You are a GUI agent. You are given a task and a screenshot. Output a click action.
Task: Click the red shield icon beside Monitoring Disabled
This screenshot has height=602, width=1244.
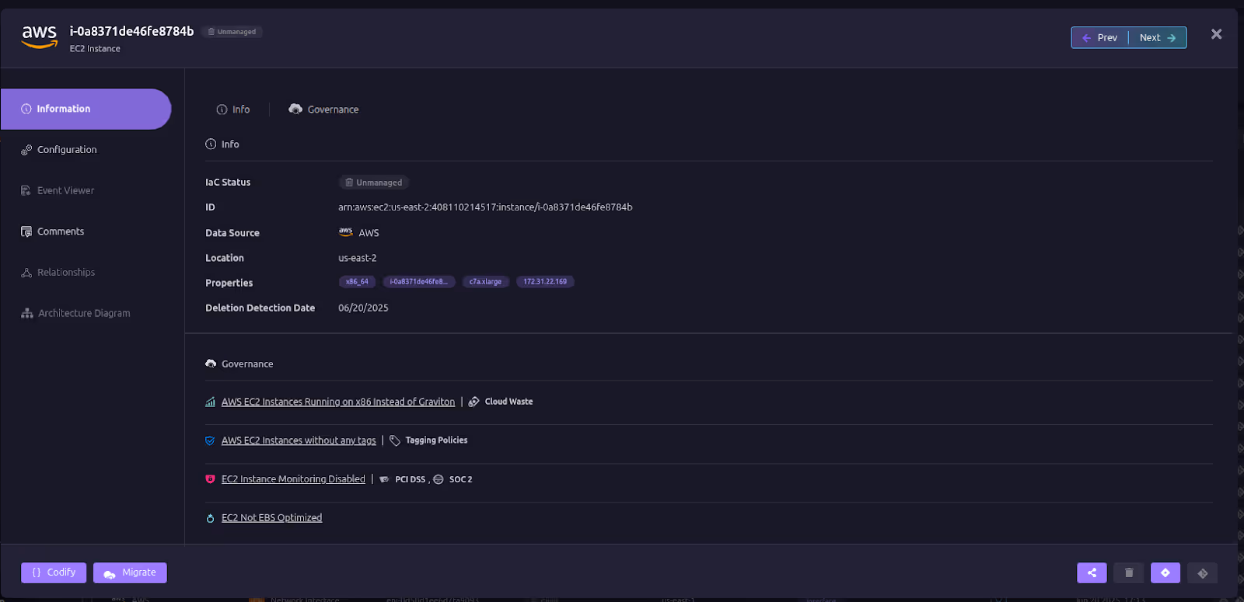[210, 479]
